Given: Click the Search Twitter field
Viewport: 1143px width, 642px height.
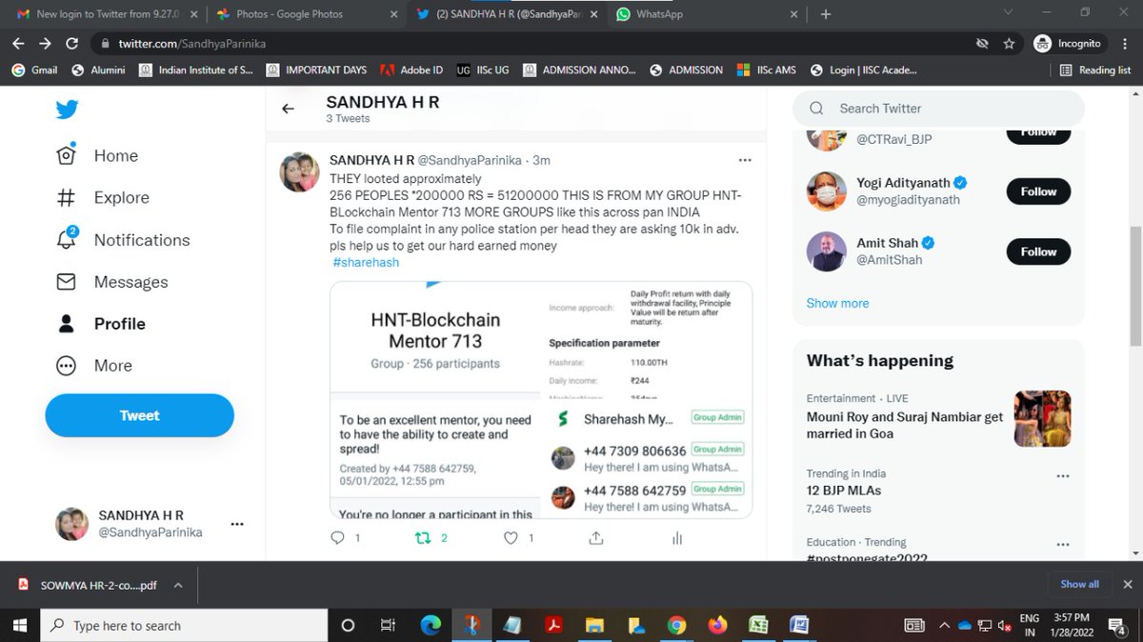Looking at the screenshot, I should 938,109.
